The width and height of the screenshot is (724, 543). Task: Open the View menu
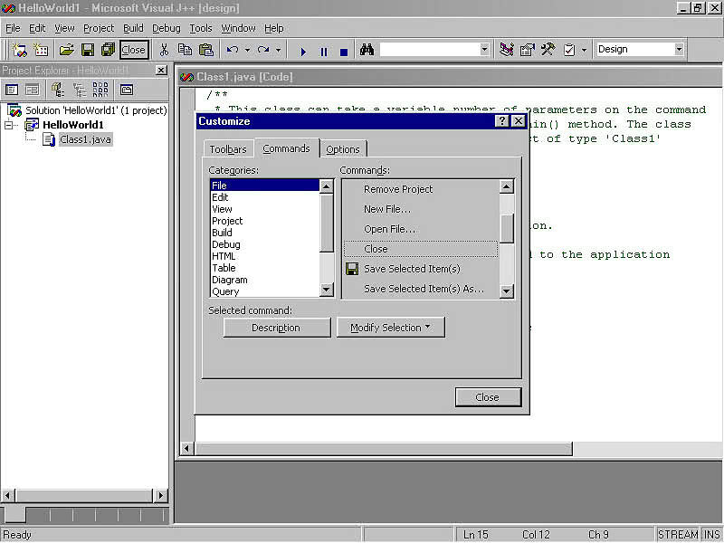tap(64, 28)
